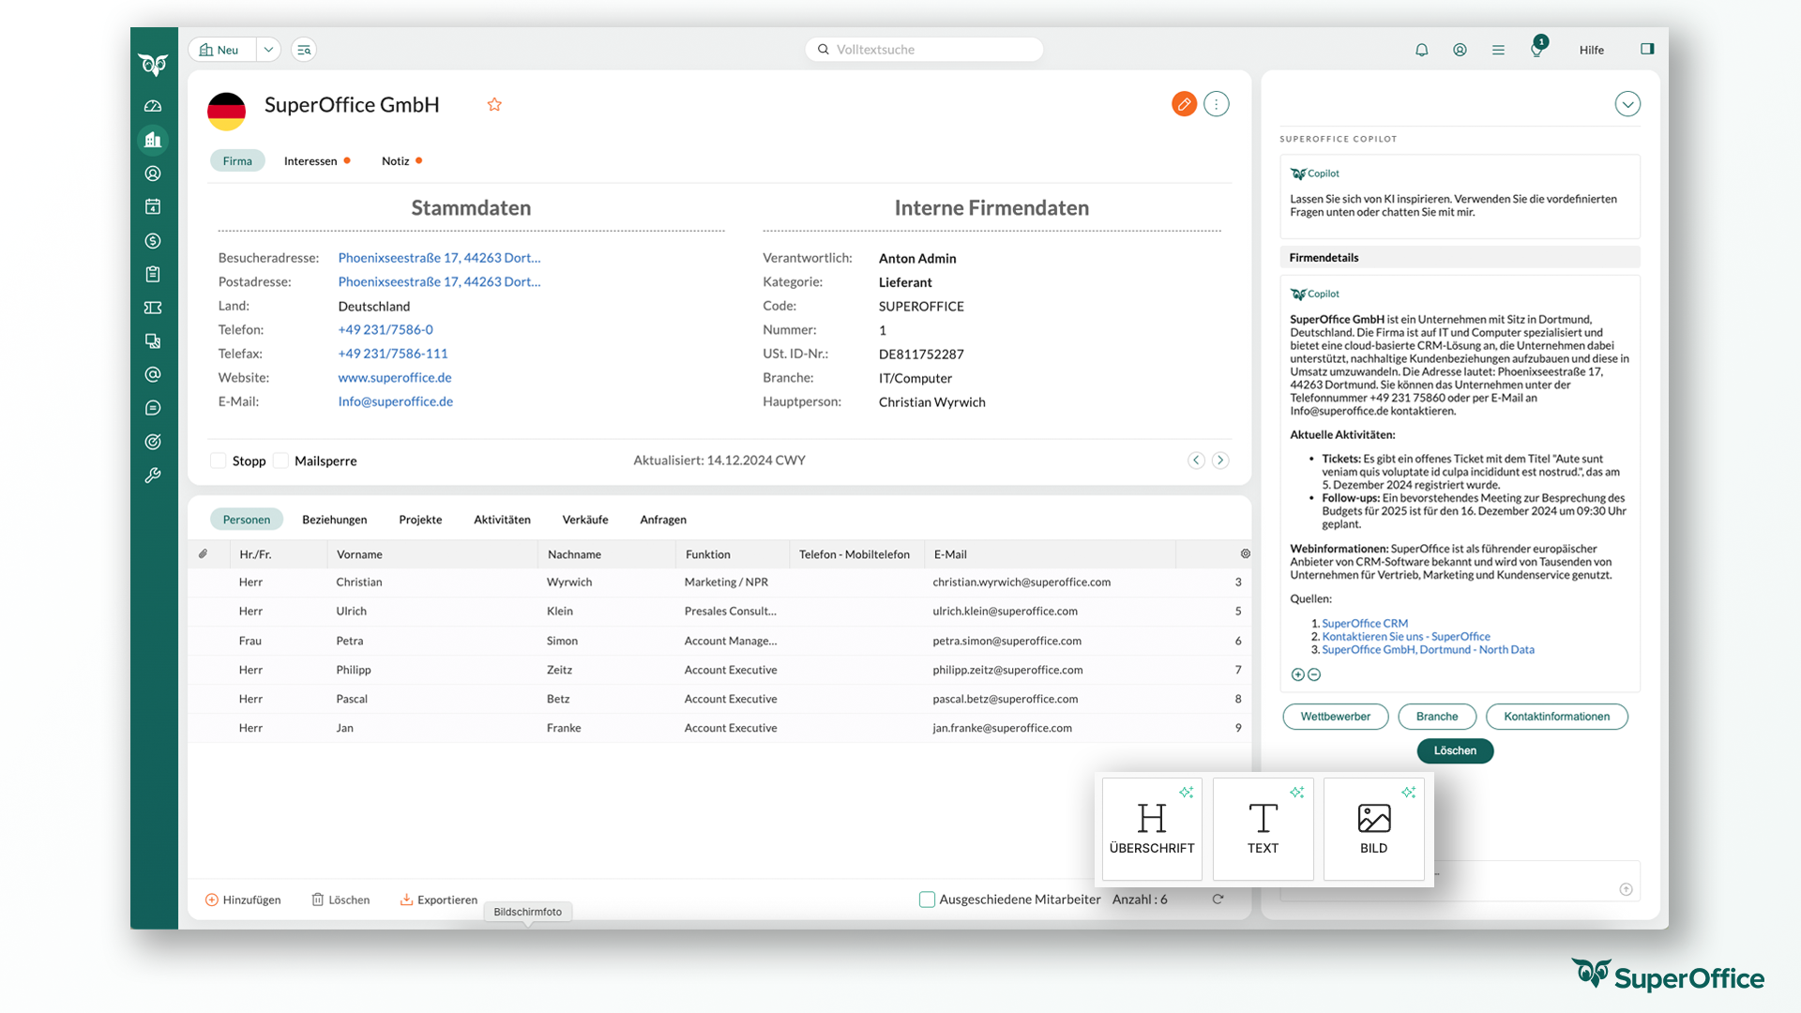Enable the Mailsperre checkbox

(280, 461)
